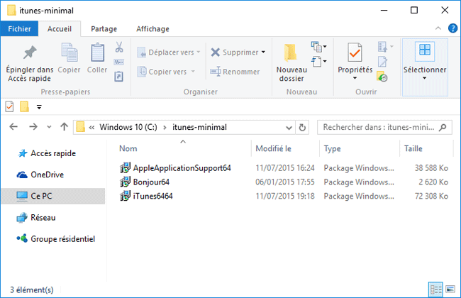Select Ce PC in navigation pane

53,196
